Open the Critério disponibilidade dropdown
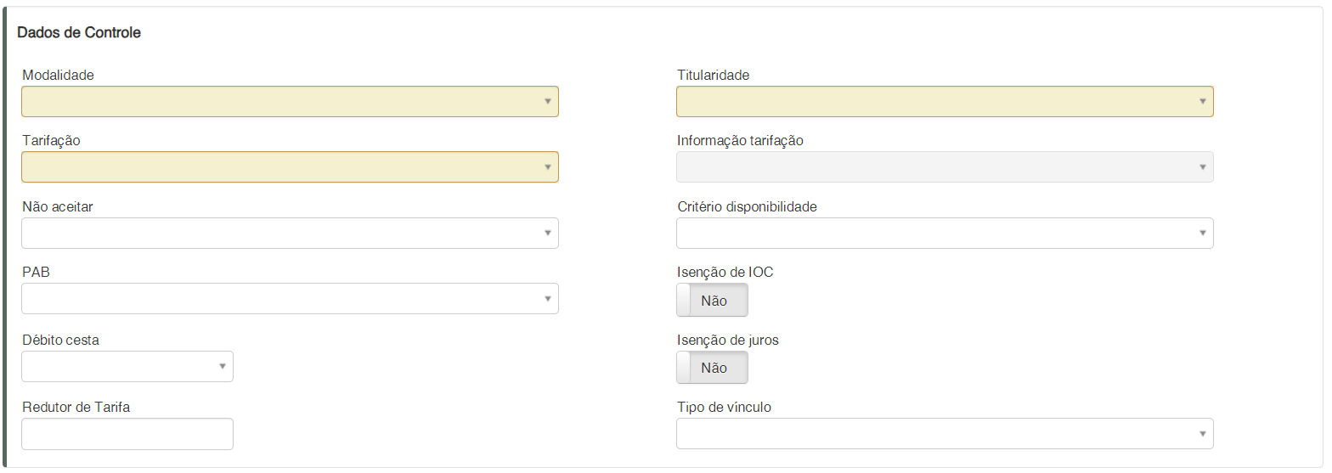 click(944, 233)
